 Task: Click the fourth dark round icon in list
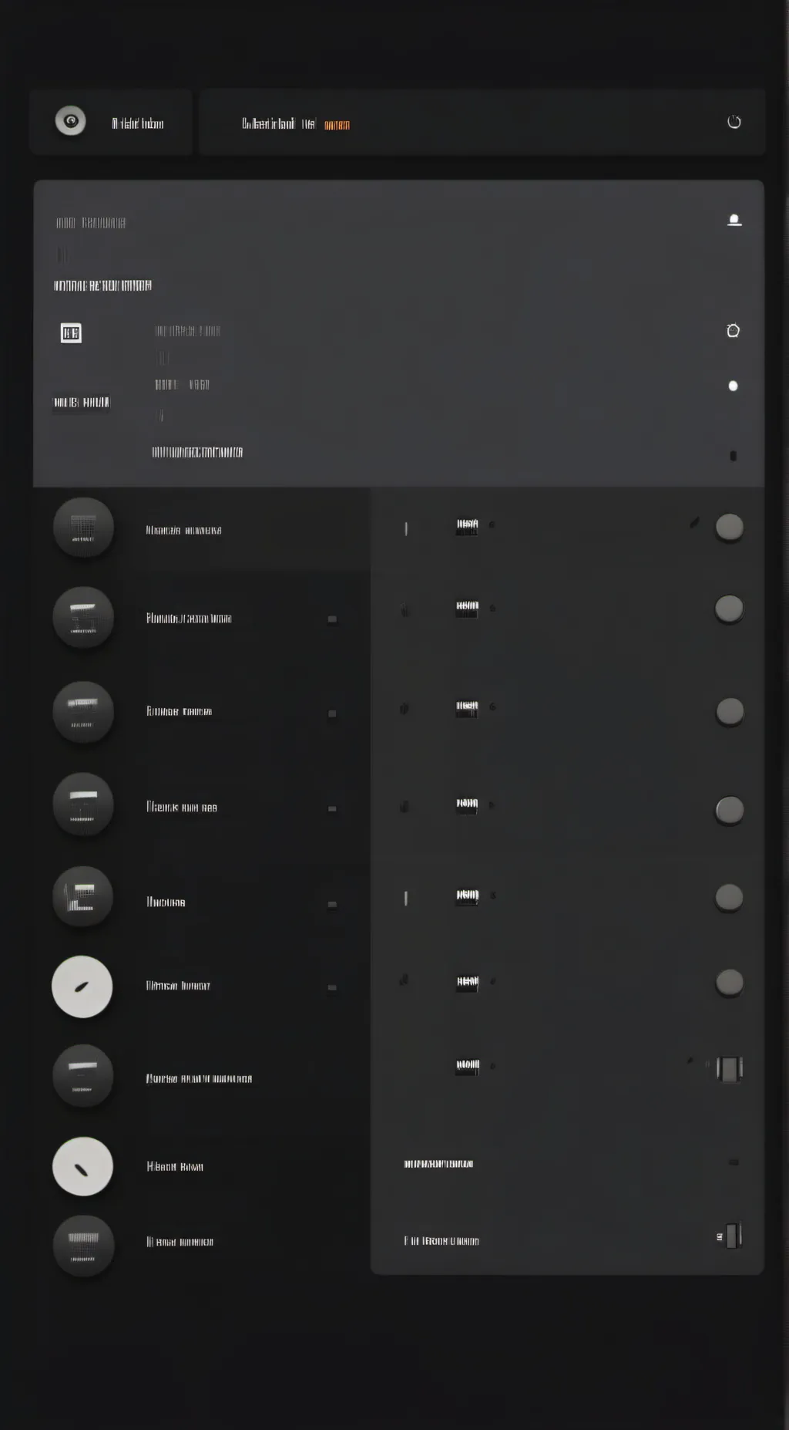tap(83, 804)
